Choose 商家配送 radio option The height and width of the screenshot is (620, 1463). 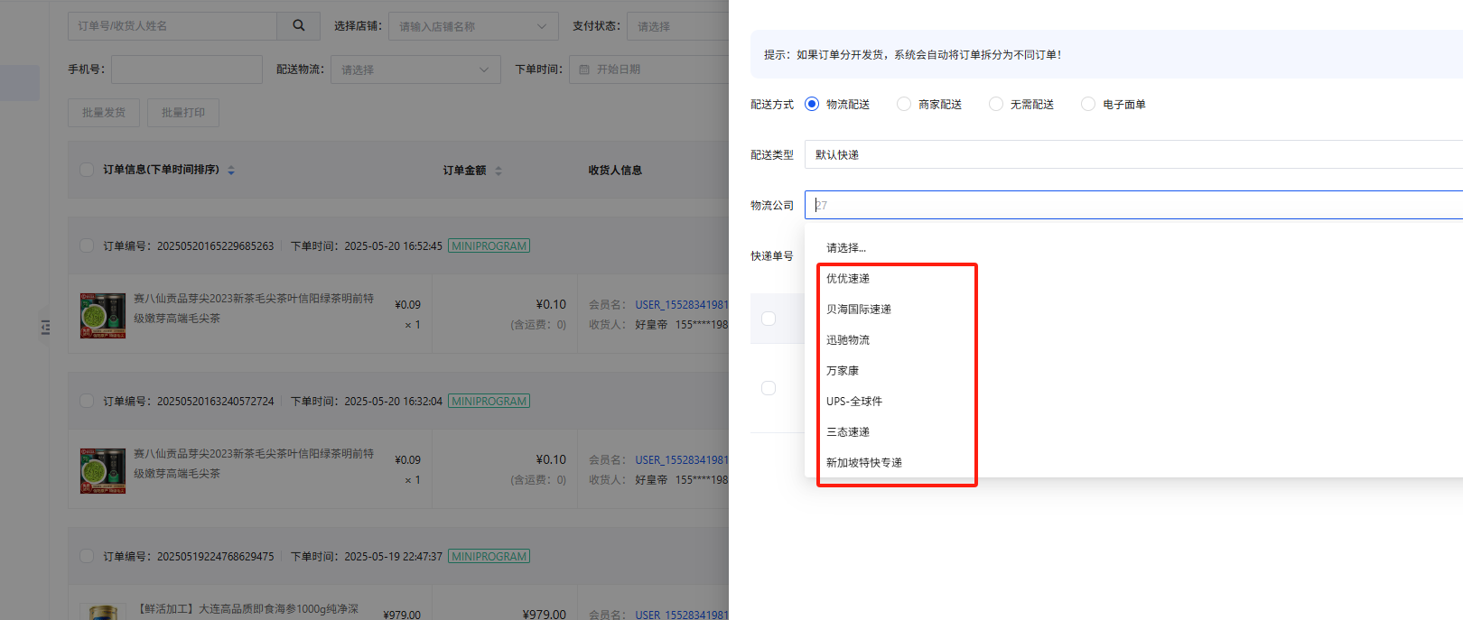point(904,105)
